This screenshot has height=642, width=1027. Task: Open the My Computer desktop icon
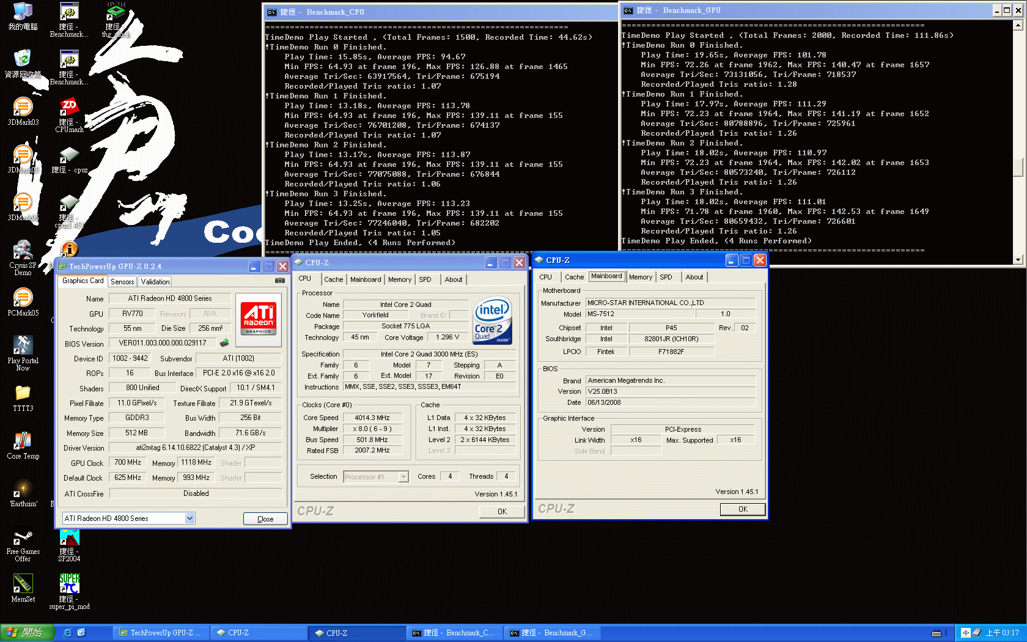pyautogui.click(x=23, y=17)
